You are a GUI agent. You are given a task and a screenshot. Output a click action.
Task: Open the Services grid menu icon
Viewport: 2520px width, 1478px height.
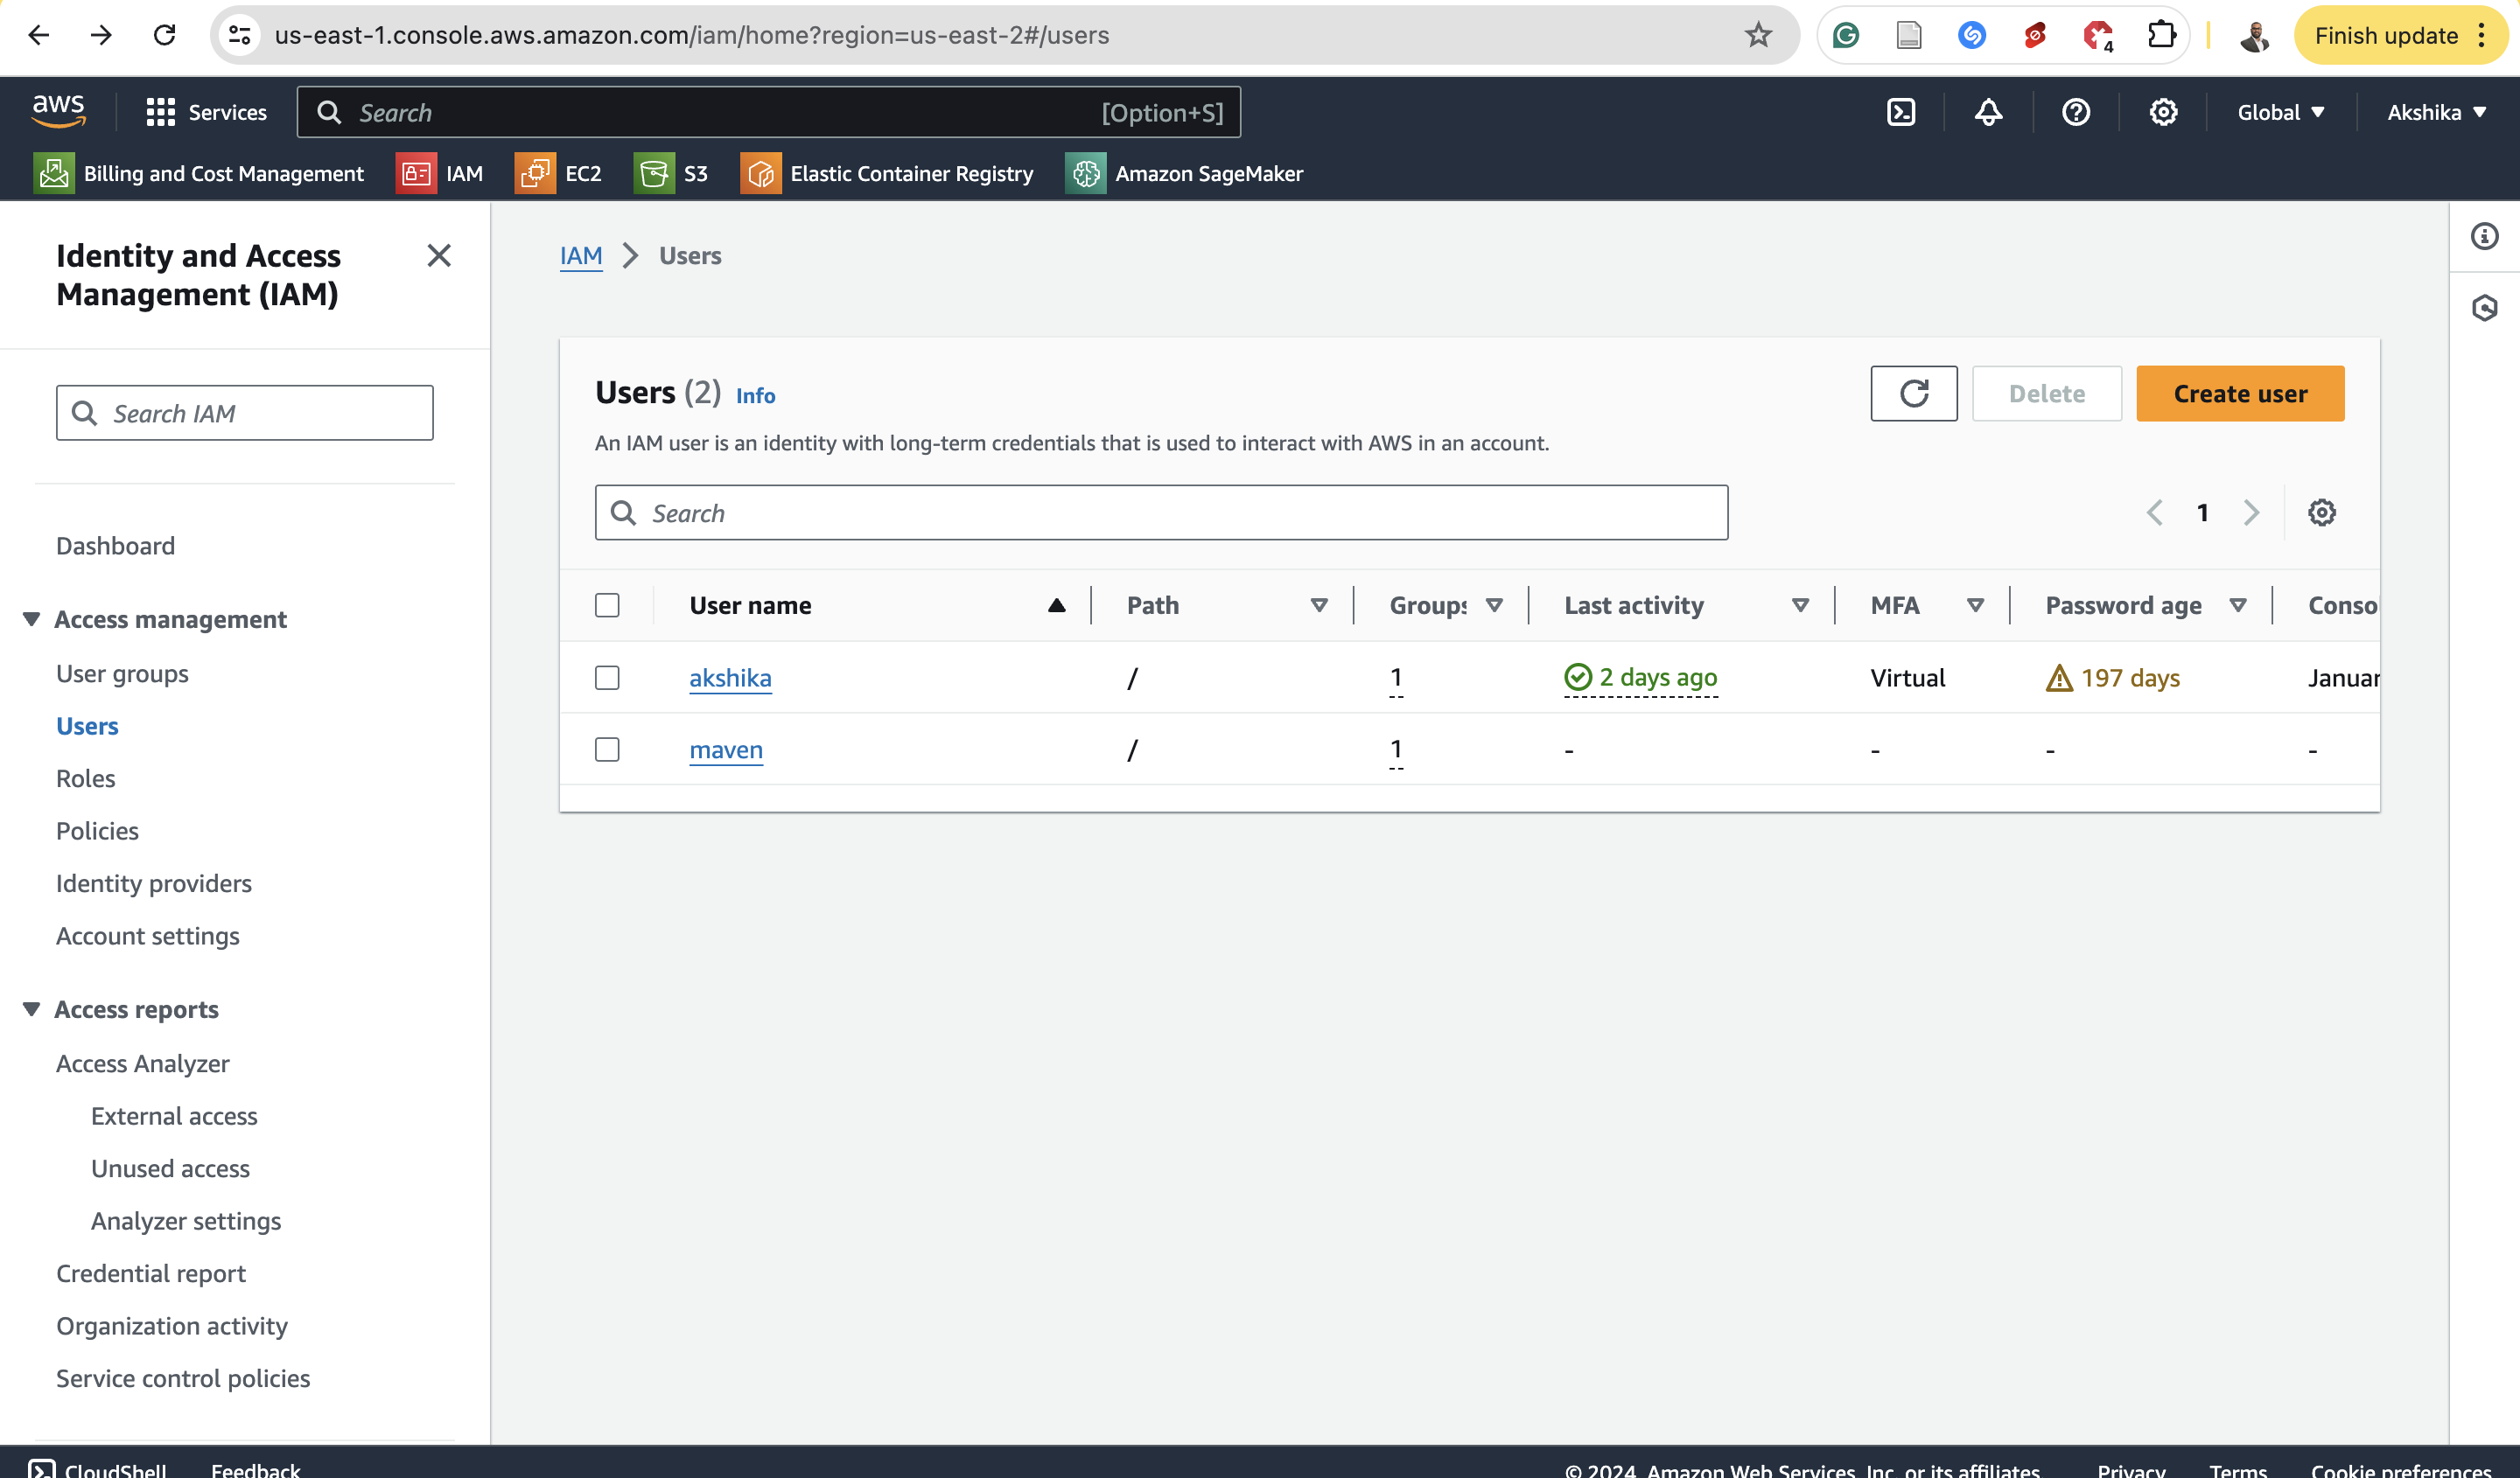pyautogui.click(x=160, y=112)
